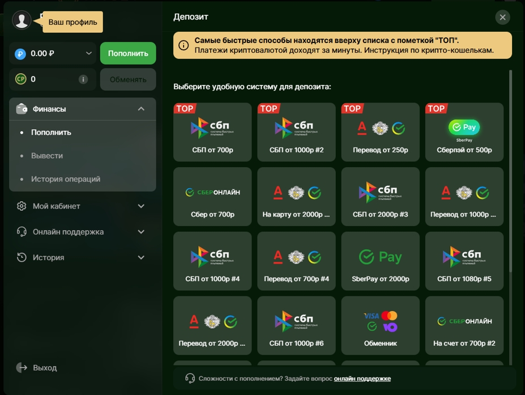Click Выберите удобную систему для депозита text

pyautogui.click(x=252, y=87)
